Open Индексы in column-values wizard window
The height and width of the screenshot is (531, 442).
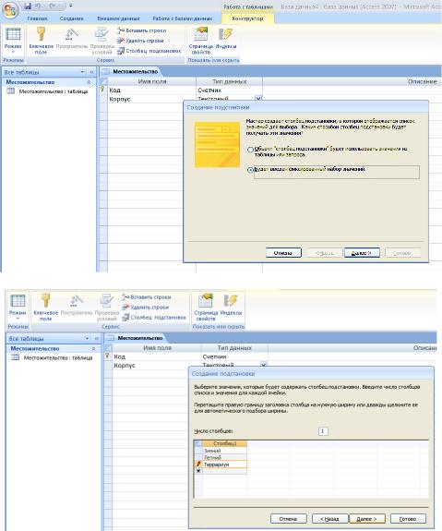231,306
